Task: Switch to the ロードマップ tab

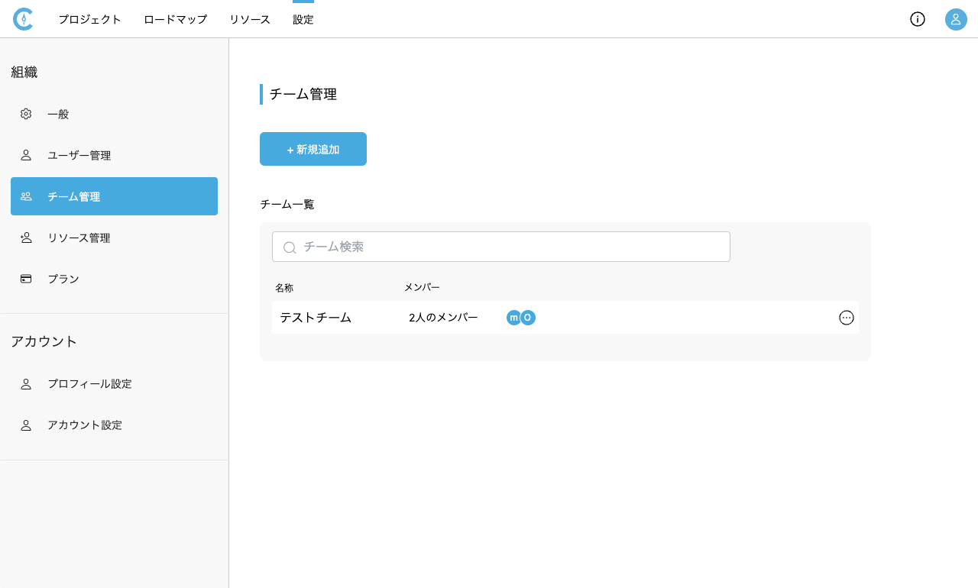Action: (x=175, y=20)
